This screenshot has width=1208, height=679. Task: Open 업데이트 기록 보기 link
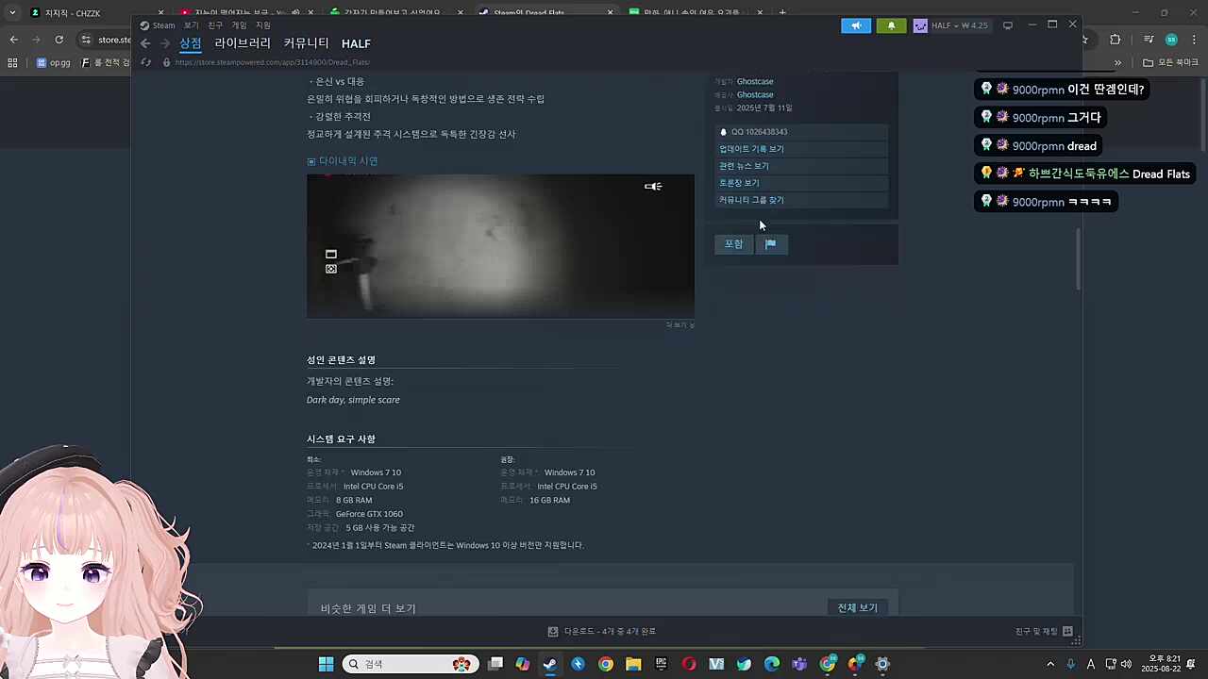pyautogui.click(x=801, y=149)
